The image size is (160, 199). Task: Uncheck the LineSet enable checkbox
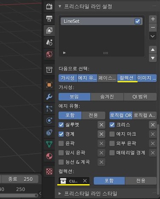pyautogui.click(x=138, y=21)
